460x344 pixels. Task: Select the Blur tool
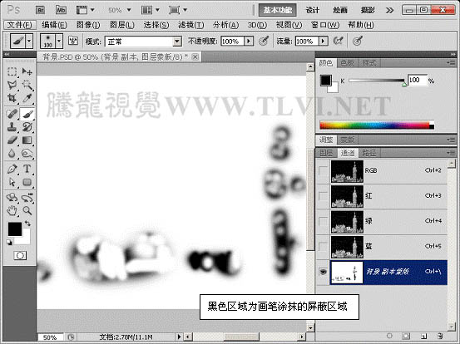point(12,153)
